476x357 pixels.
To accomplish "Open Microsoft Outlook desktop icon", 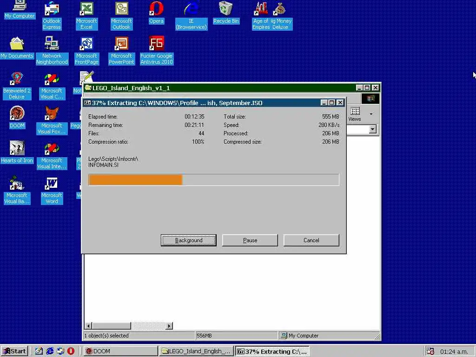I will pyautogui.click(x=121, y=16).
